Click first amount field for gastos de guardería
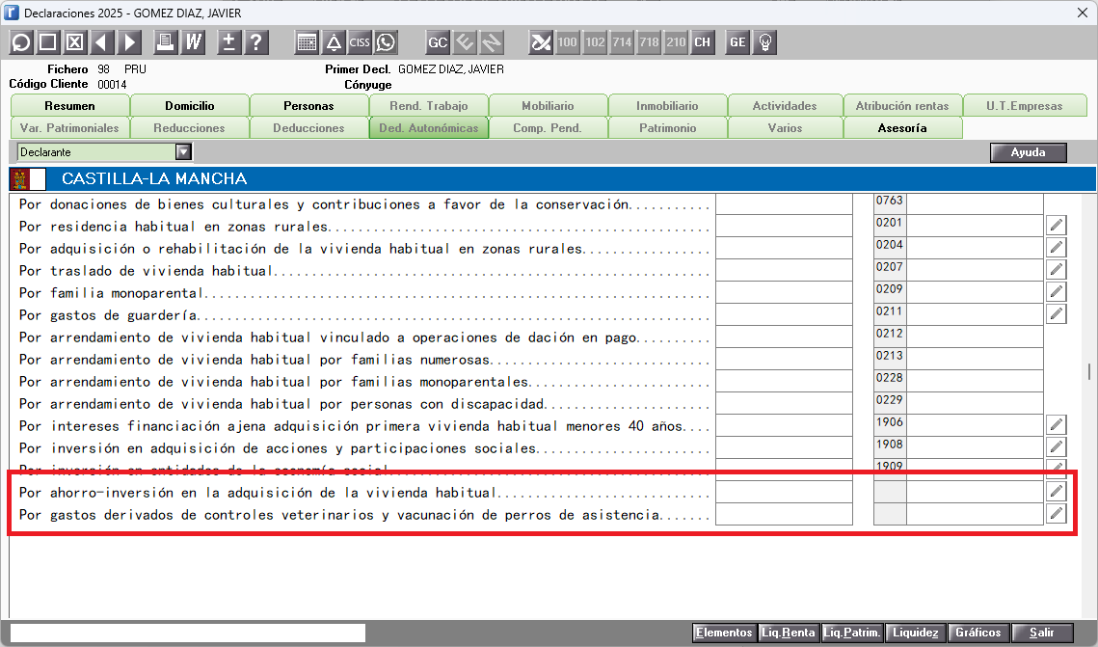 click(x=785, y=314)
